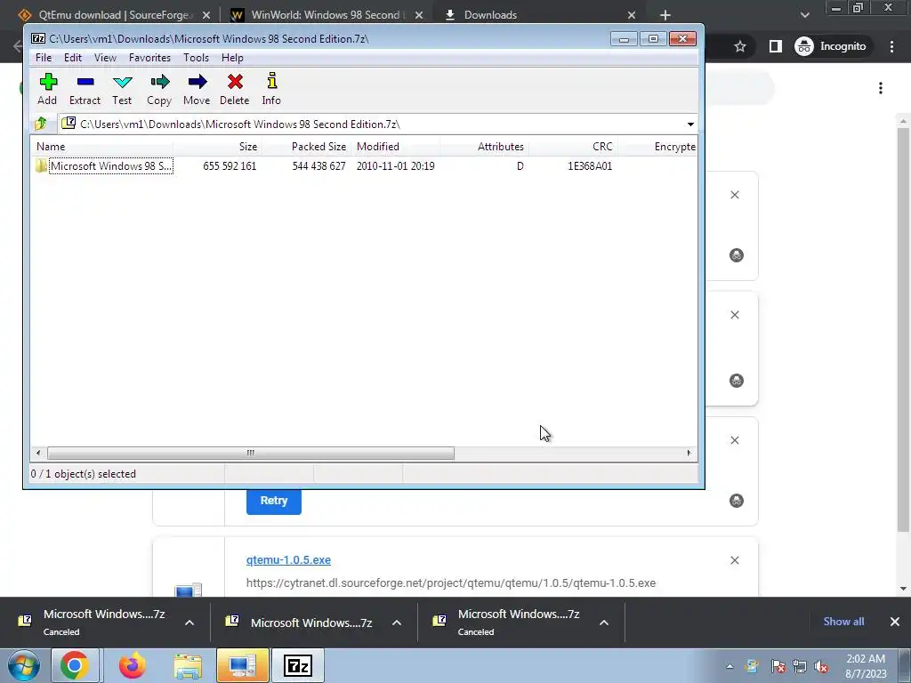Click the Retry button in Chrome Downloads

coord(274,501)
